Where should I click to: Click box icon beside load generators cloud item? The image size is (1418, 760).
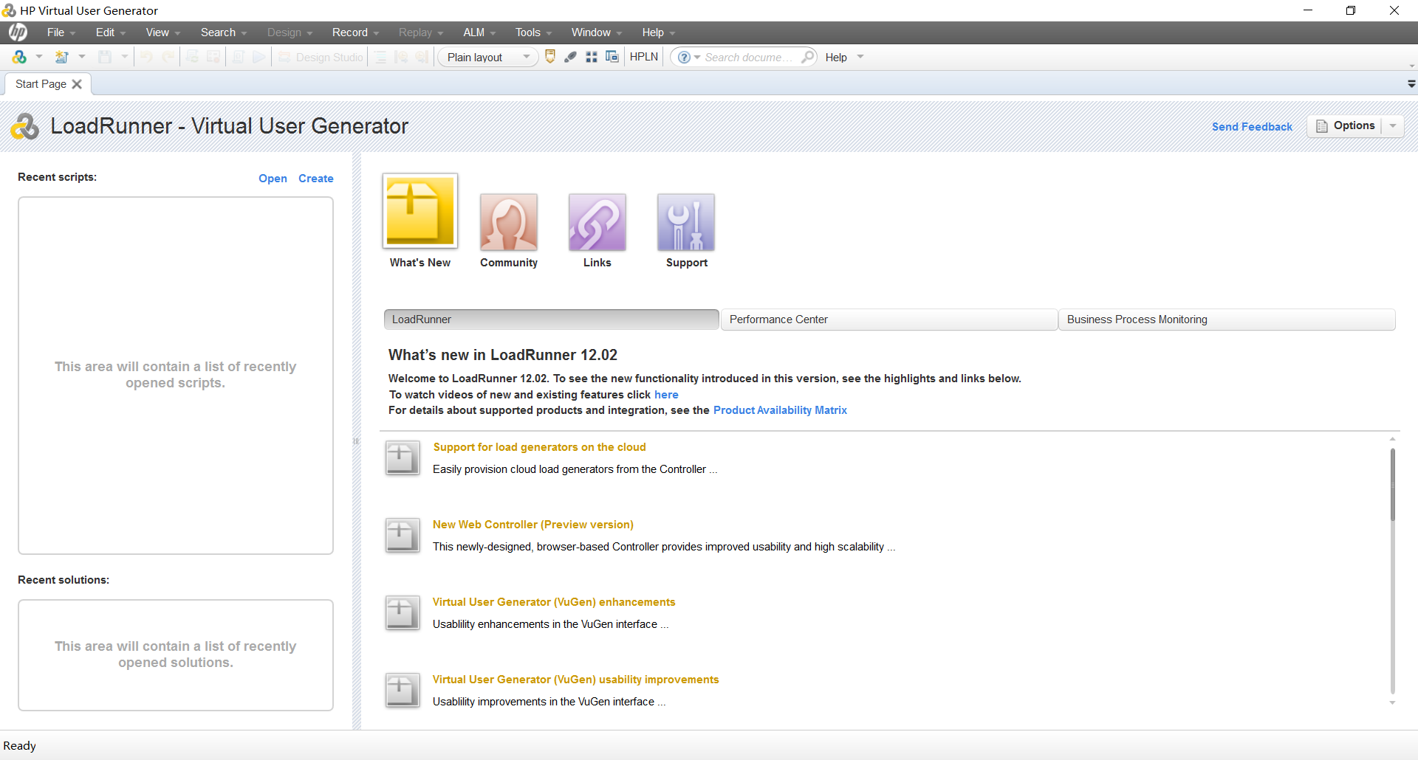click(403, 458)
